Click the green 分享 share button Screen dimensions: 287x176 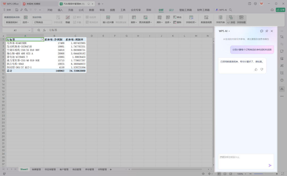point(280,10)
